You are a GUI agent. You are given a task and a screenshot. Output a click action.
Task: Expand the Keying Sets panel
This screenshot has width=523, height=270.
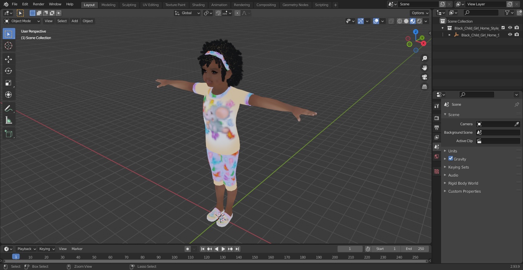[459, 167]
